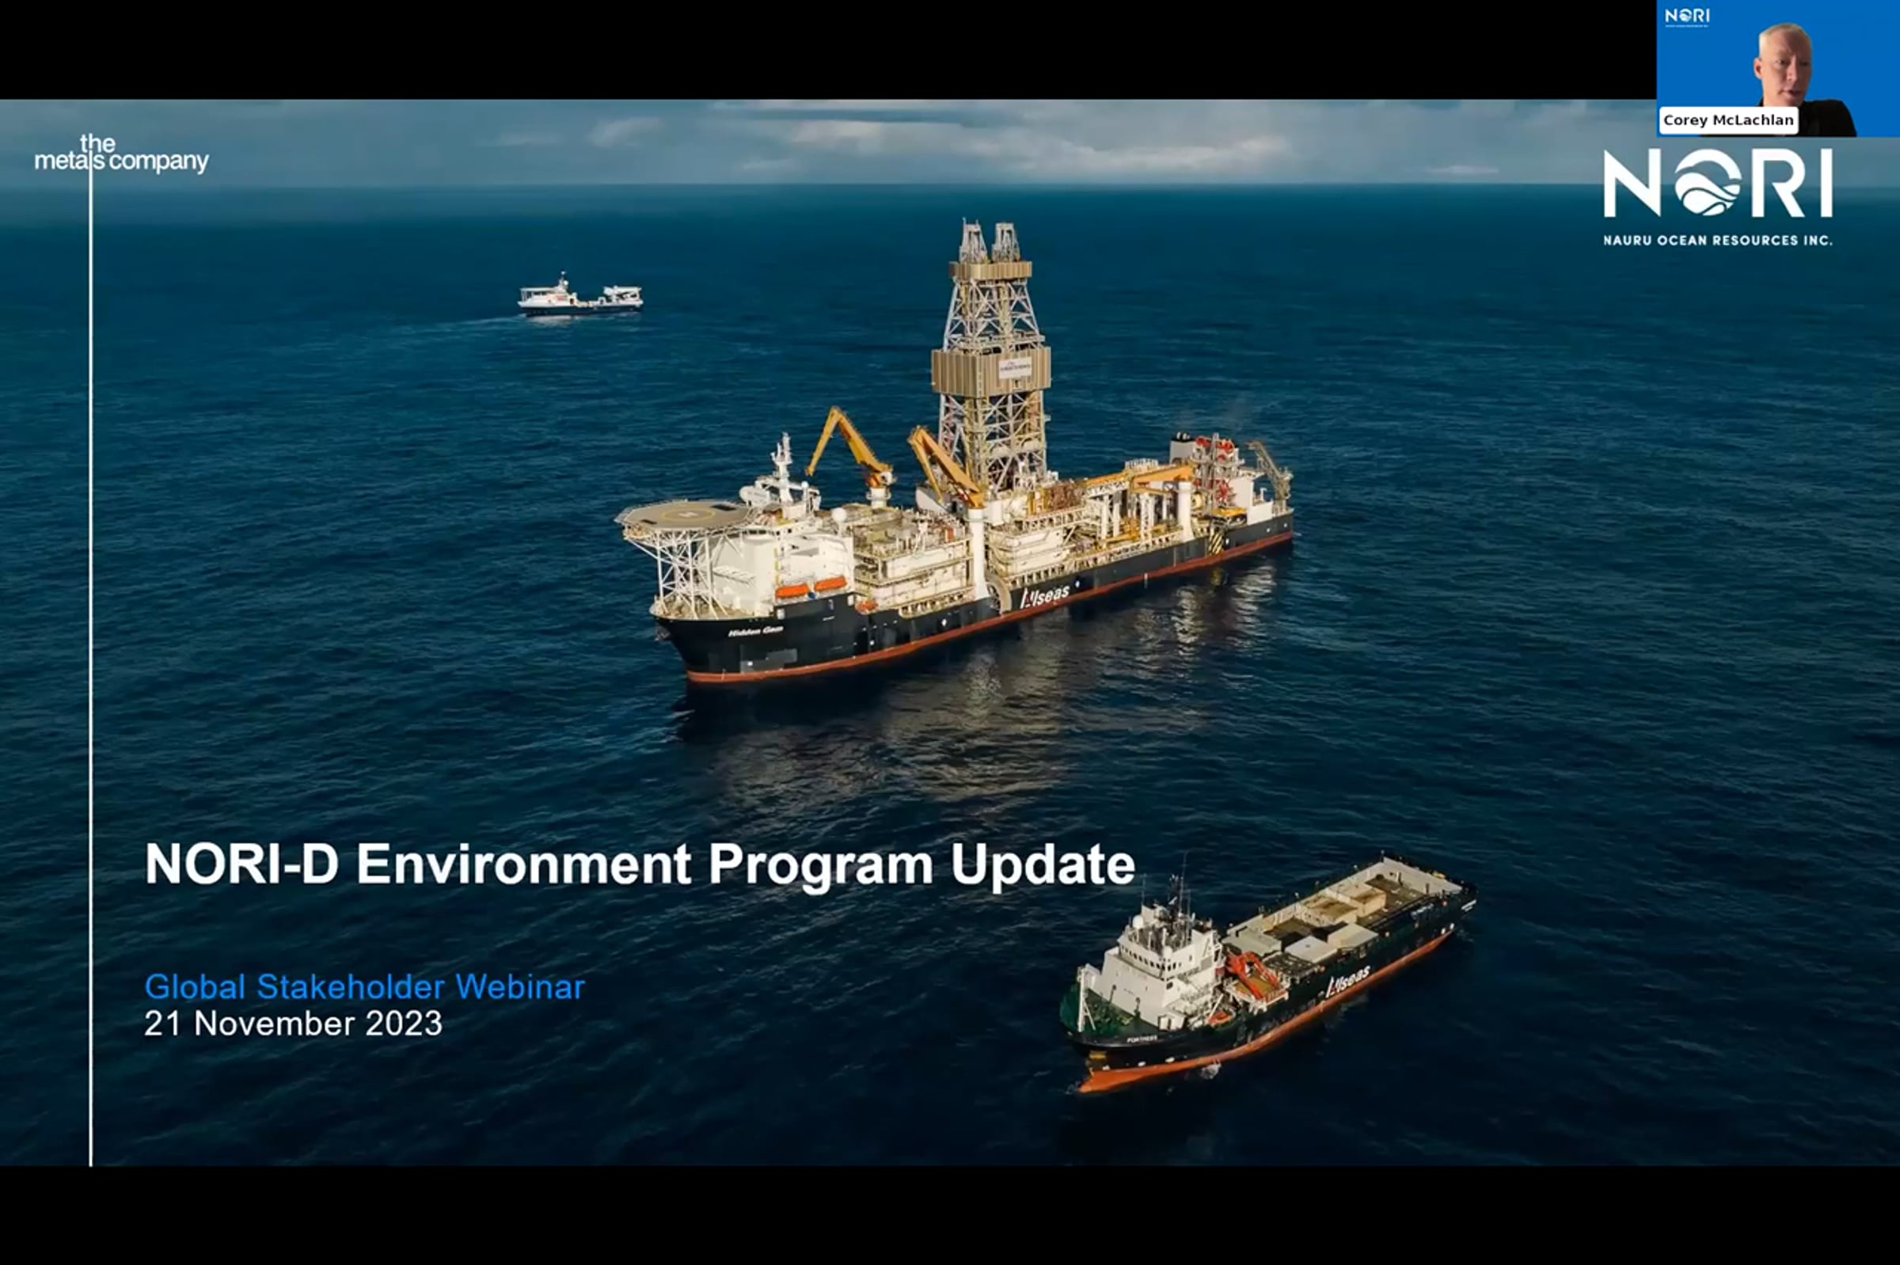Viewport: 1900px width, 1265px height.
Task: Click the "Global Stakeholder Webinar" subtitle
Action: [x=365, y=986]
